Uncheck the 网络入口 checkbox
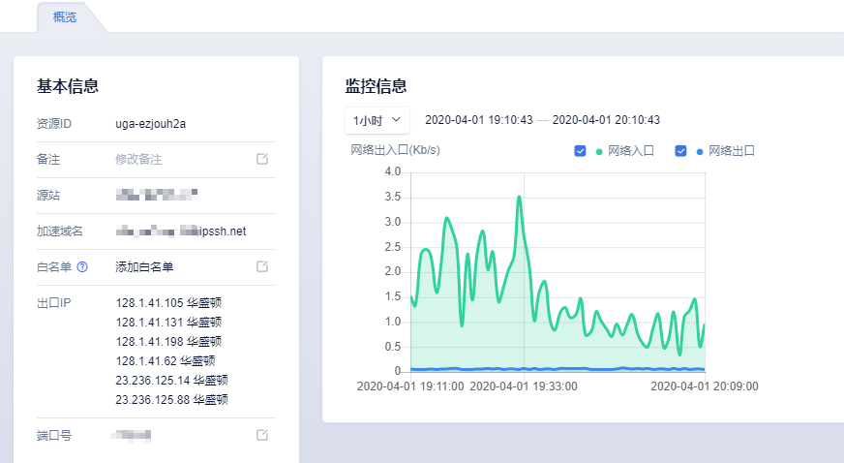 pos(581,151)
